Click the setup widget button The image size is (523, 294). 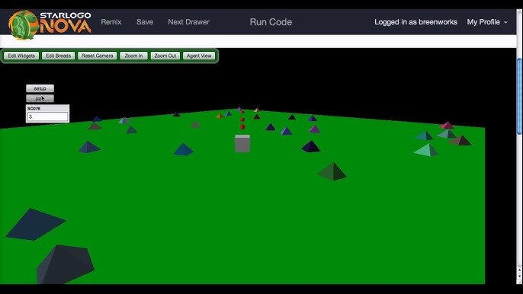point(40,88)
